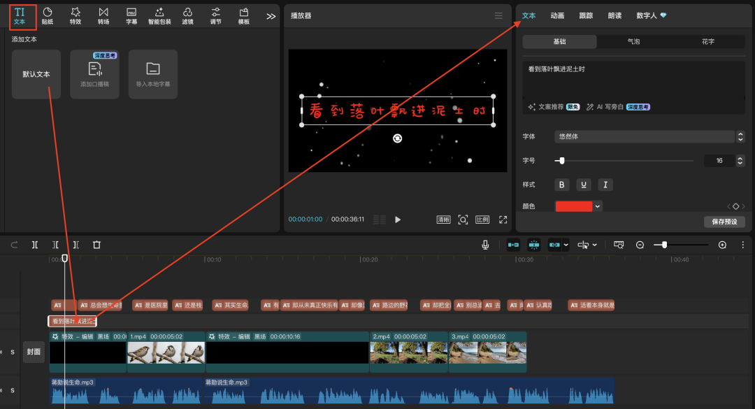Click the 保存预设 save preset button
This screenshot has width=755, height=409.
pyautogui.click(x=724, y=222)
